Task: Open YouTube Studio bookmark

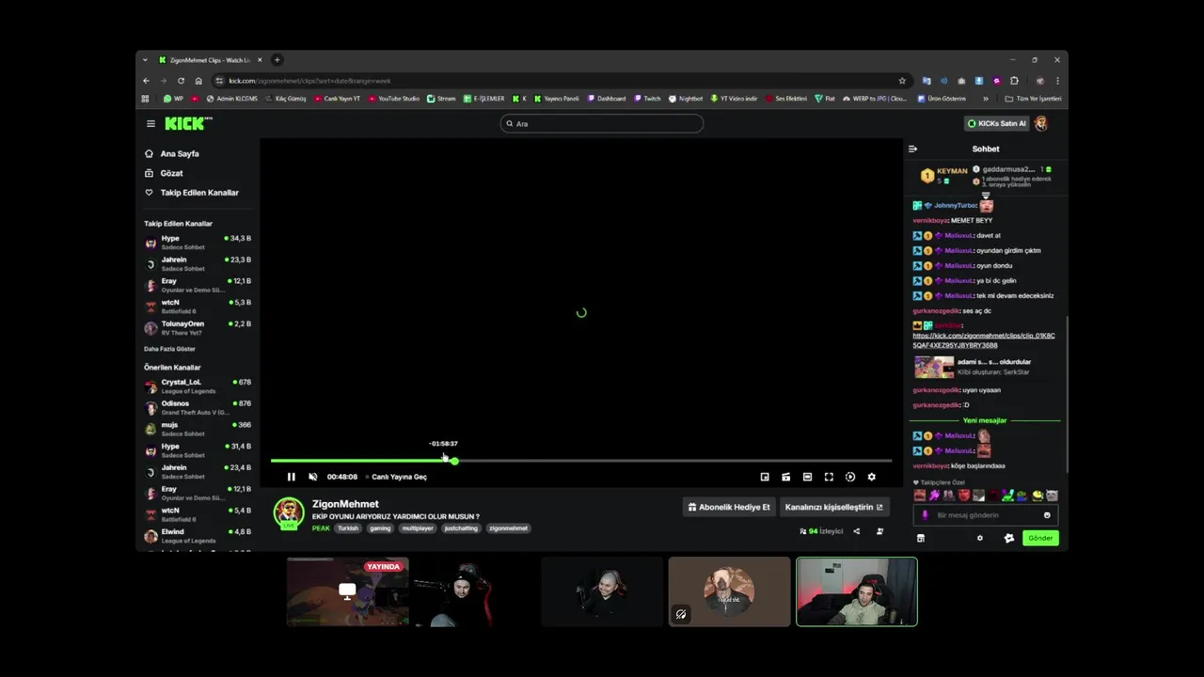Action: [394, 99]
